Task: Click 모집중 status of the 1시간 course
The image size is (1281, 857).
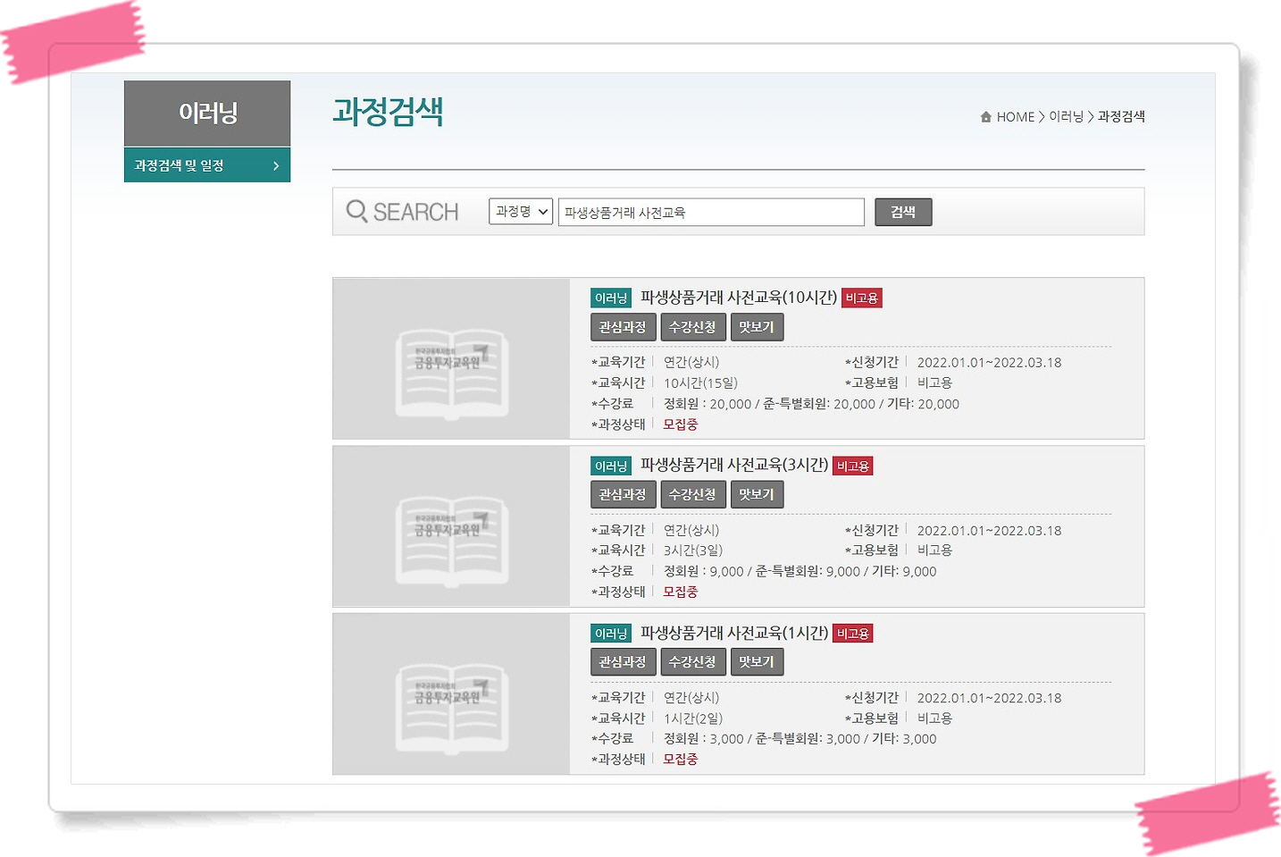Action: 681,760
